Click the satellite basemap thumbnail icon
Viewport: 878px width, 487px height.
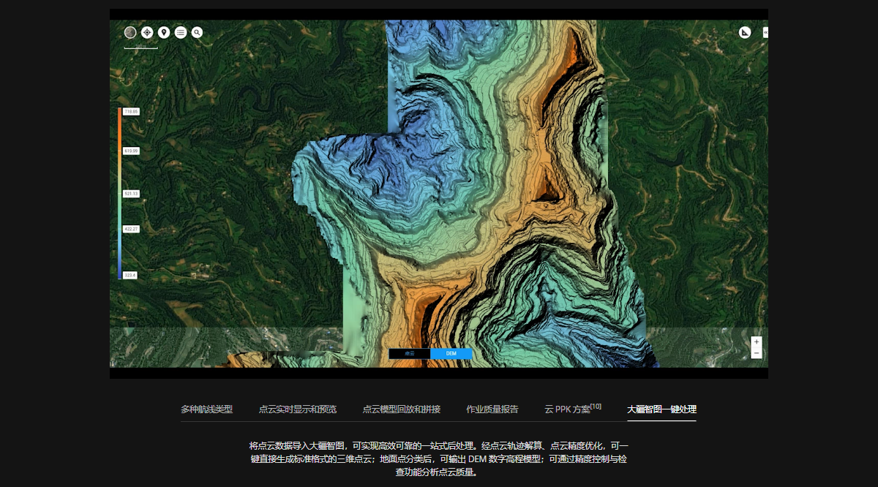(130, 32)
